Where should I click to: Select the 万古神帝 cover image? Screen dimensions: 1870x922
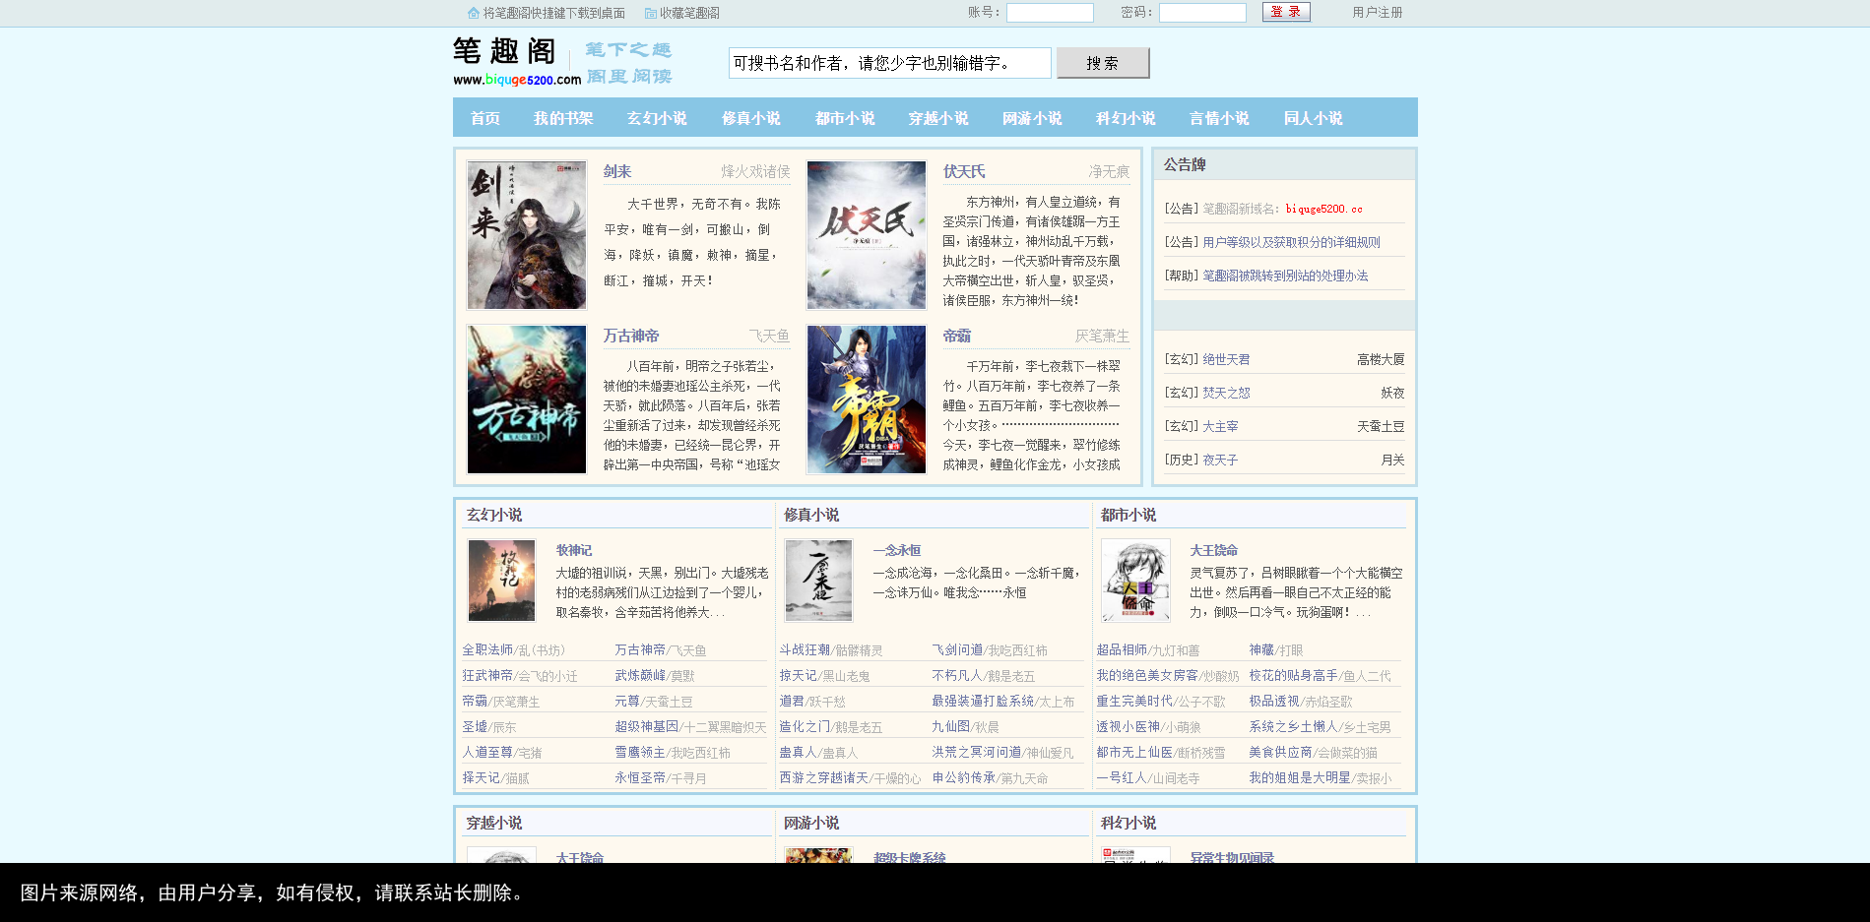pos(527,400)
